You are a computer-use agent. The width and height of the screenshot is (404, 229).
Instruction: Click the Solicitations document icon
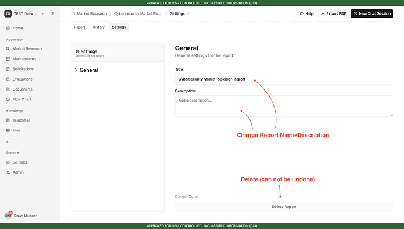pyautogui.click(x=8, y=69)
